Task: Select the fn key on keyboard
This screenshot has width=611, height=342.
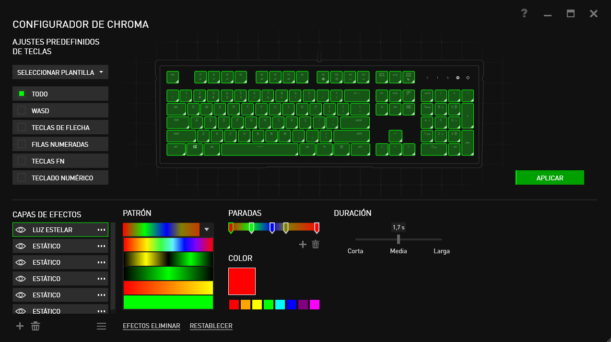Action: [324, 149]
